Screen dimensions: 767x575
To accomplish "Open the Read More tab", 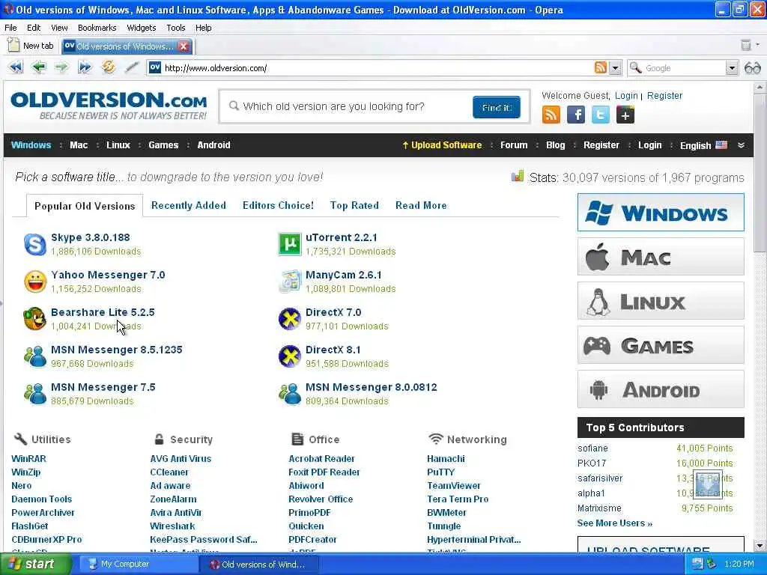I will (421, 205).
